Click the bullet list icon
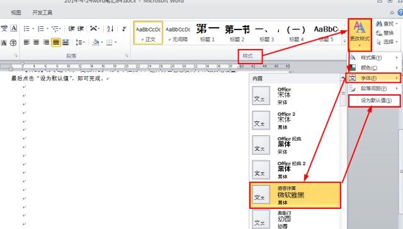Screen dimensions: 403x229 (26, 28)
